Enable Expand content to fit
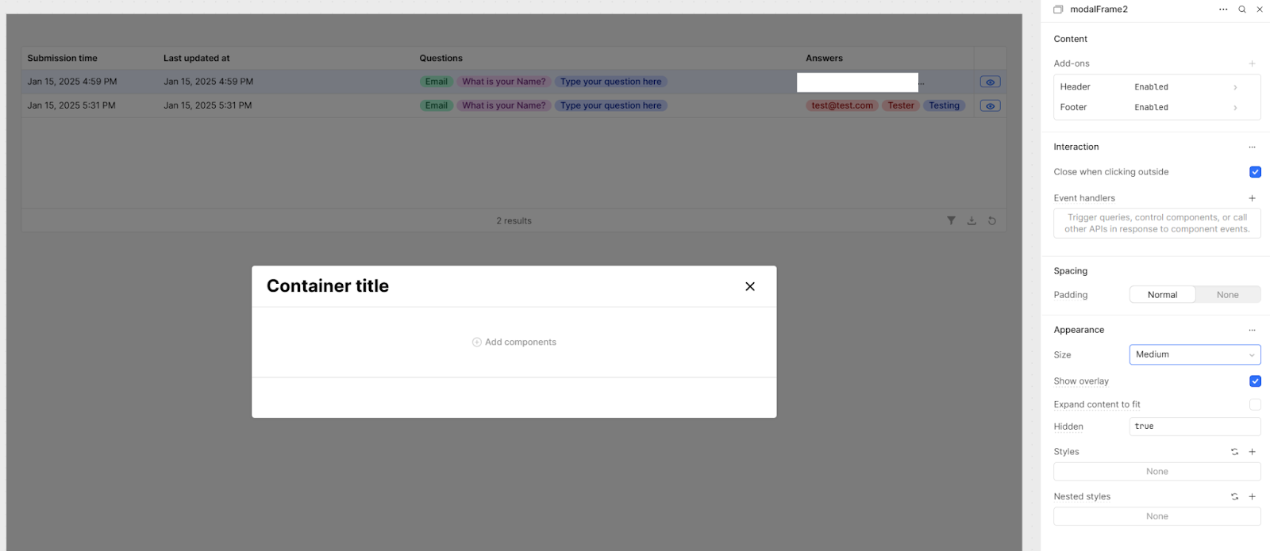Image resolution: width=1270 pixels, height=551 pixels. [1255, 404]
